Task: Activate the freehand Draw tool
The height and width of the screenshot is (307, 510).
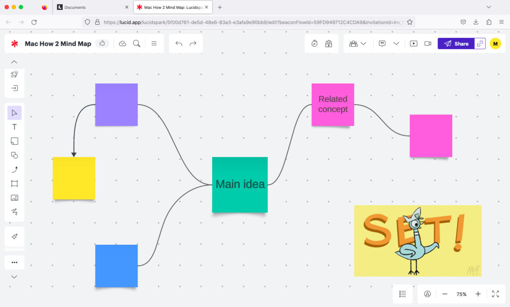Action: 14,212
